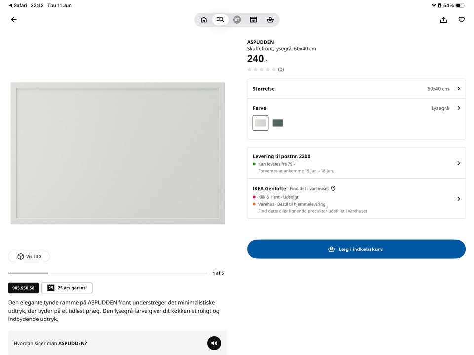Expand IKEA Gentofte store availability

[356, 199]
